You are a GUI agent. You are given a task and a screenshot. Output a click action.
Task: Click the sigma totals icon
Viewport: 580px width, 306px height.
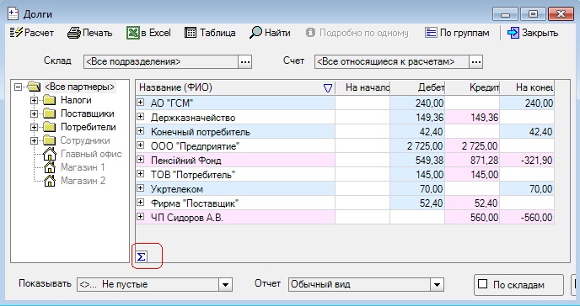click(x=142, y=256)
